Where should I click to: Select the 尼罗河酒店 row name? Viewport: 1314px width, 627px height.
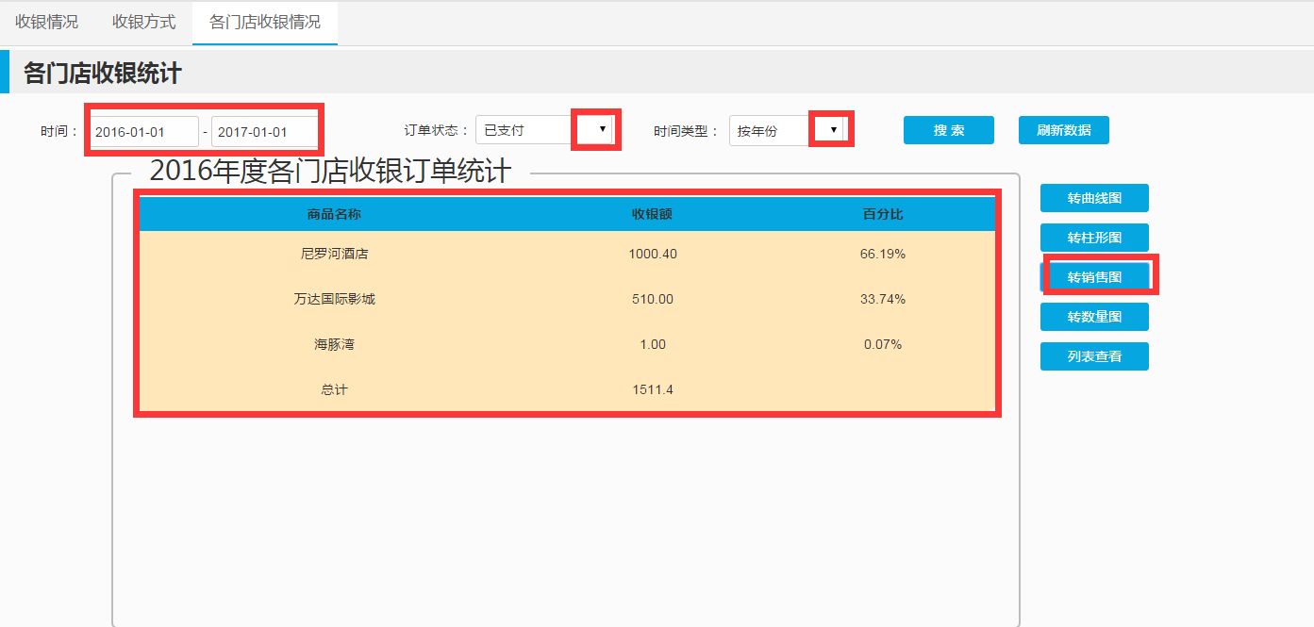pyautogui.click(x=334, y=254)
